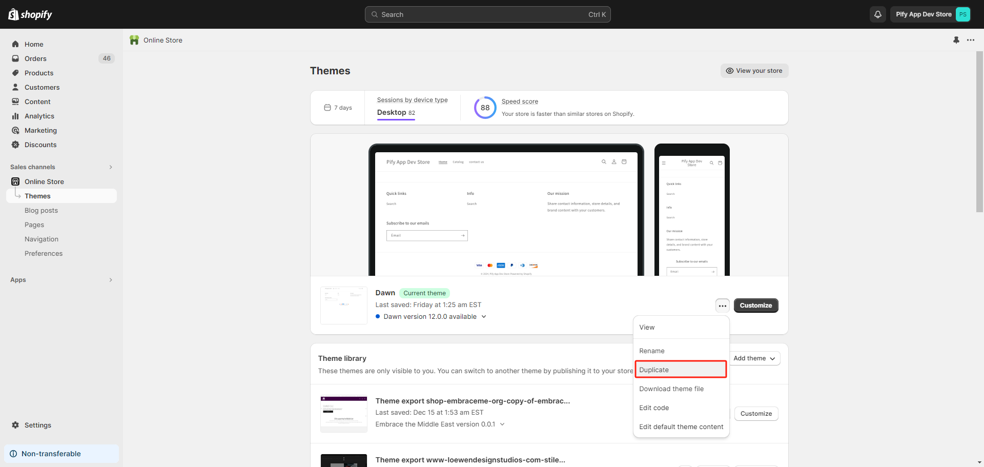Click the Content sidebar icon
The image size is (984, 467).
[x=15, y=101]
